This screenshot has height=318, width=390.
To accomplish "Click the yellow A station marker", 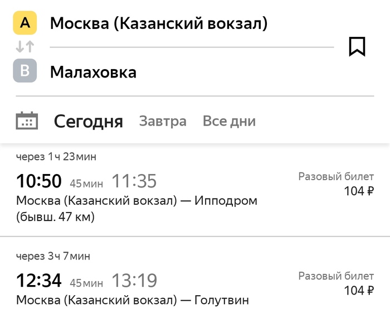I will [25, 23].
